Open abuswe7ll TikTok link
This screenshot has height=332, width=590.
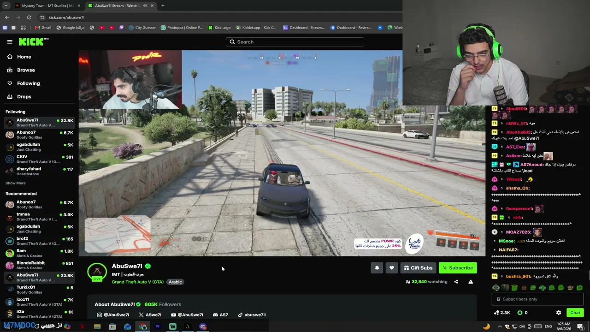click(x=252, y=315)
